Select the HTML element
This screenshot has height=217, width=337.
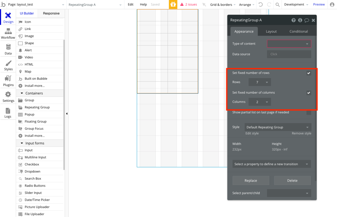click(40, 64)
